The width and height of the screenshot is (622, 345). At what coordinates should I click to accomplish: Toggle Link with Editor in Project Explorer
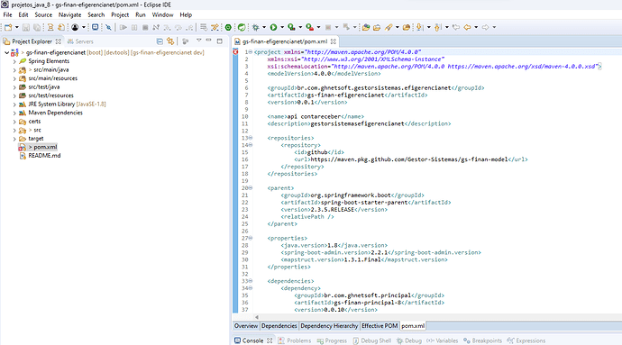coord(170,41)
